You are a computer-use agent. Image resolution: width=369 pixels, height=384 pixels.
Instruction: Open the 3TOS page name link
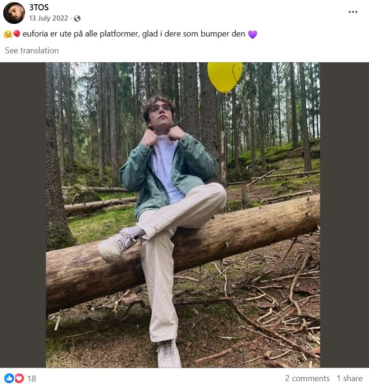click(38, 7)
